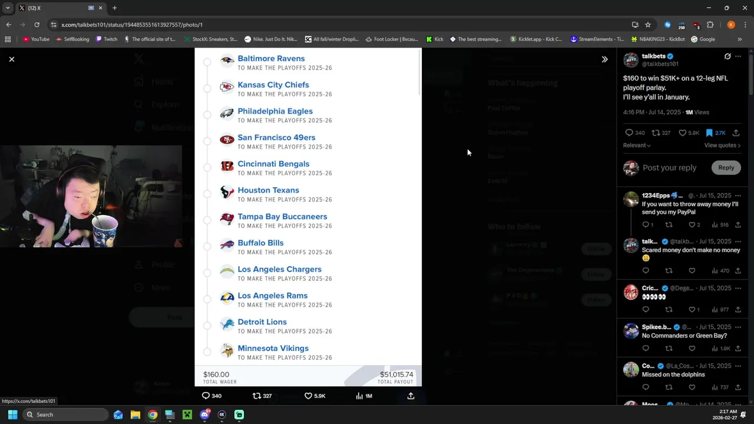754x424 pixels.
Task: Select the Philadelphia Eagles leg circle
Action: 207,115
